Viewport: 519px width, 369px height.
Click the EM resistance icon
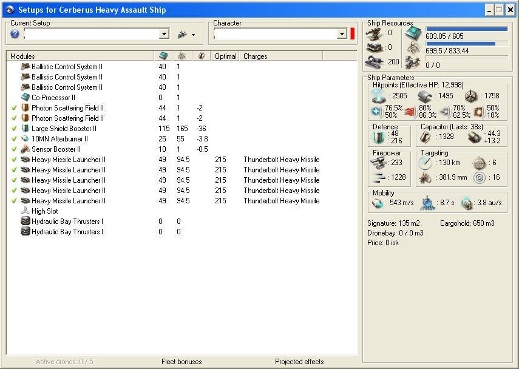(x=376, y=112)
